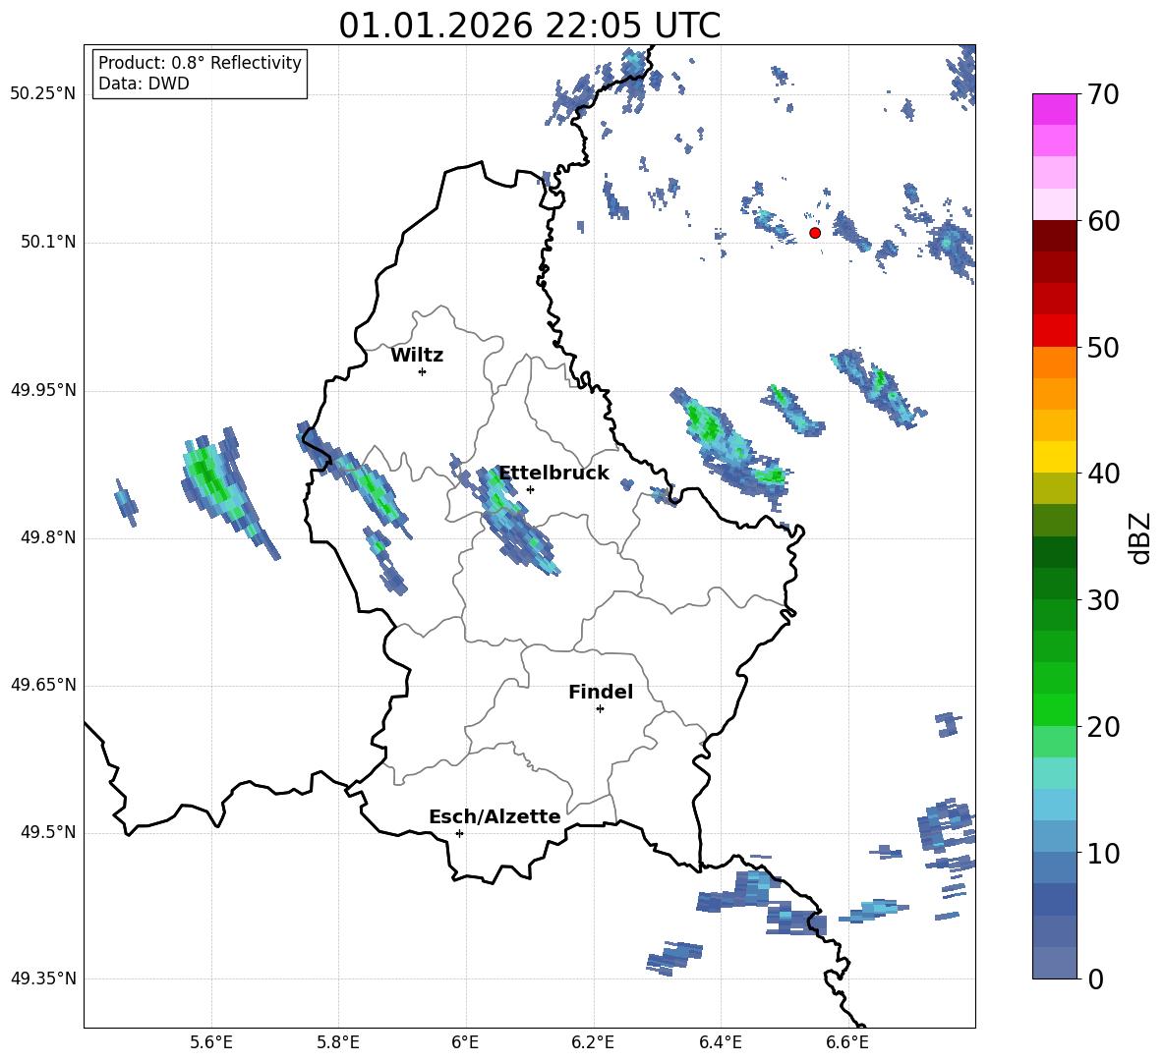Click the dBZ colorbar axis label
The width and height of the screenshot is (1164, 1062).
pos(1139,538)
